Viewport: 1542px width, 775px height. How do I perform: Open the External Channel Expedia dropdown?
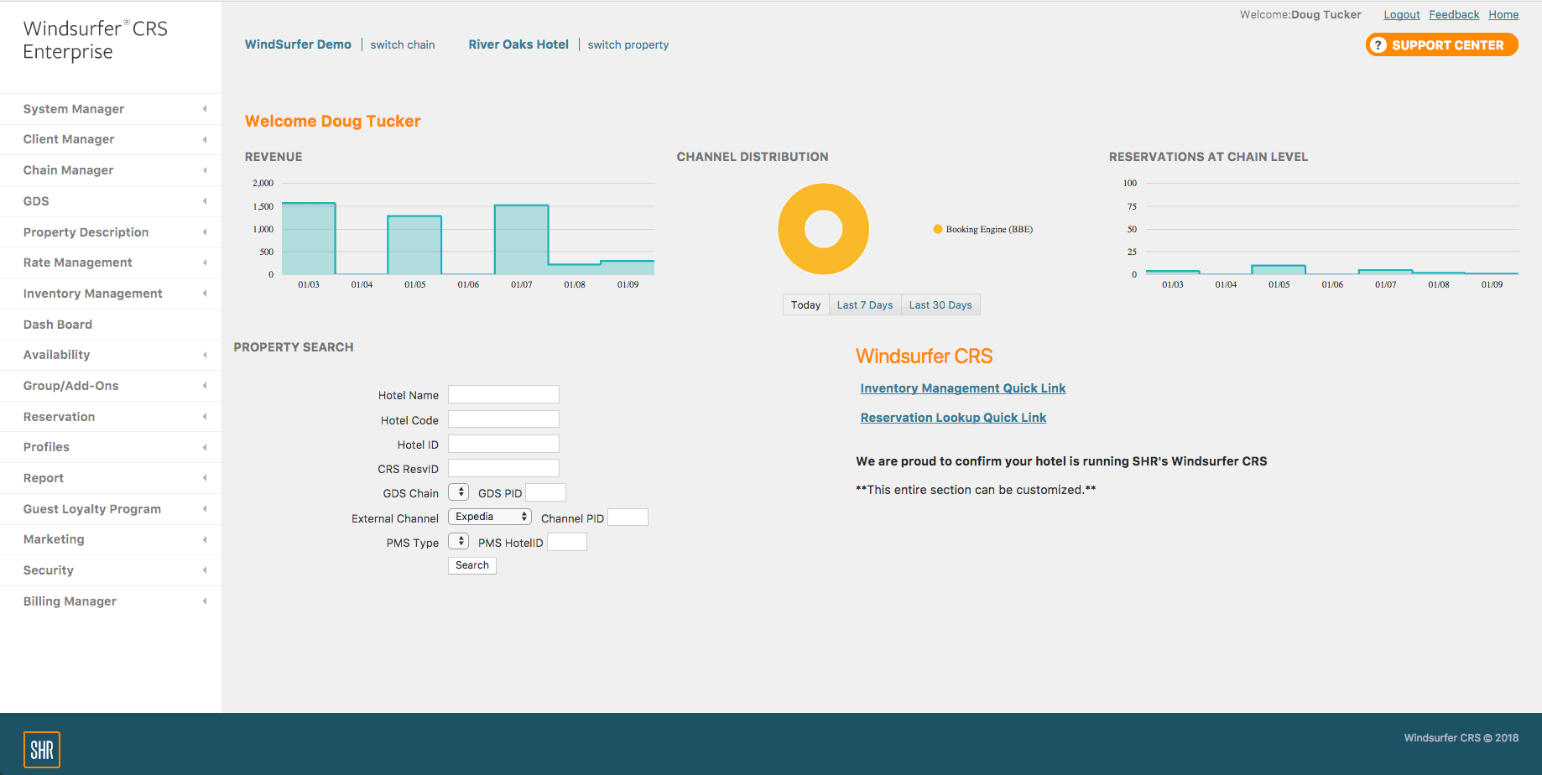pos(490,517)
